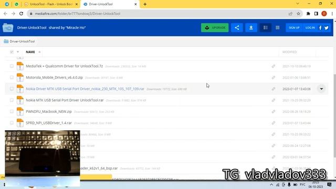
Task: Open the Telegram pinned tab
Action: coord(7,4)
